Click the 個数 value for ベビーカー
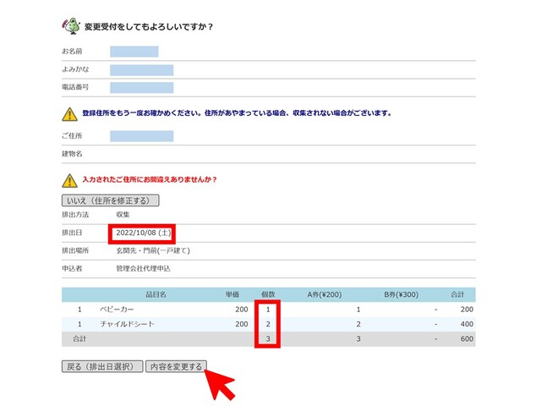Screen dimensions: 541x406 pos(268,310)
